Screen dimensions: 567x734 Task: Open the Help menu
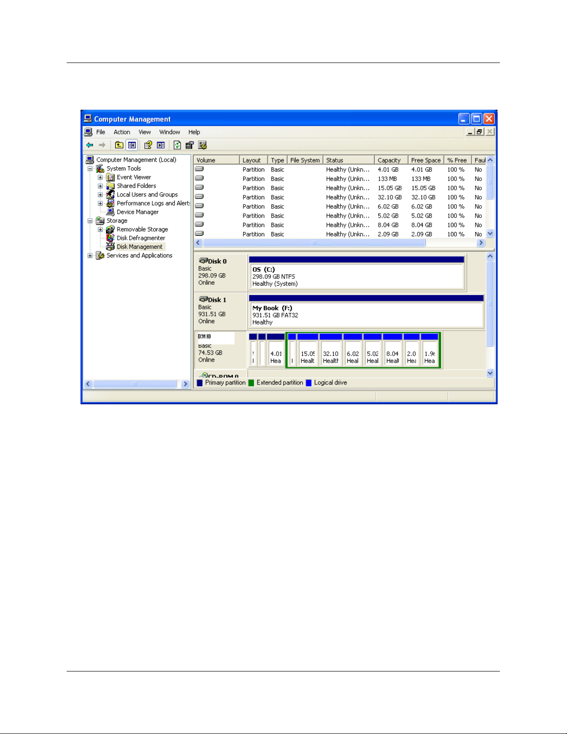click(x=194, y=132)
